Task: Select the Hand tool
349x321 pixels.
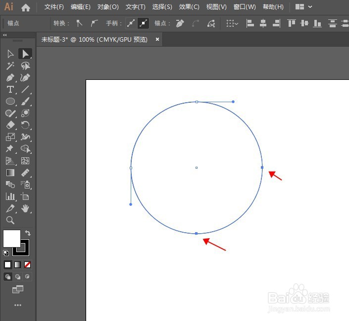Action: click(x=25, y=208)
